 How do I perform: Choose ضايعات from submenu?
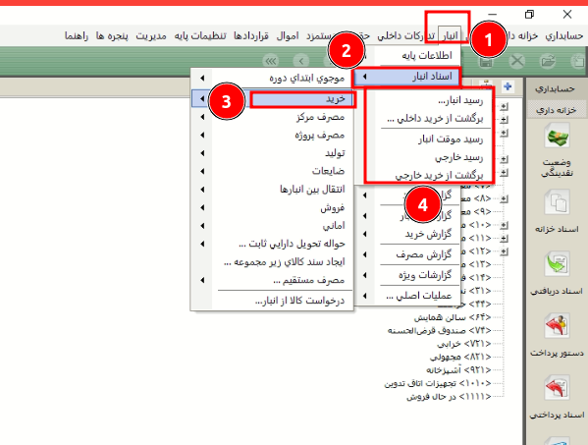coord(272,171)
